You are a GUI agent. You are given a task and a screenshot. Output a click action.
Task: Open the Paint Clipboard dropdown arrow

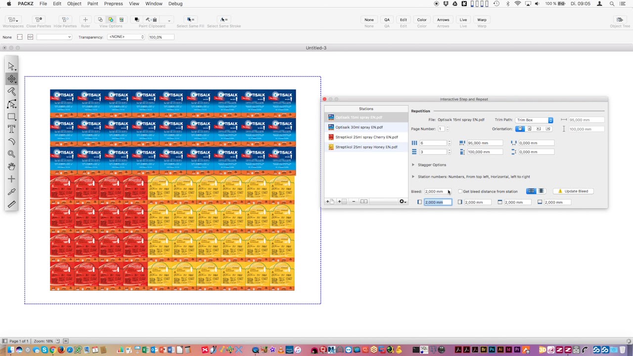169,20
